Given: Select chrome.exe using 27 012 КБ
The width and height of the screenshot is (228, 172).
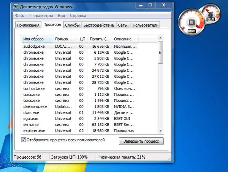Looking at the screenshot, I should 80,76.
